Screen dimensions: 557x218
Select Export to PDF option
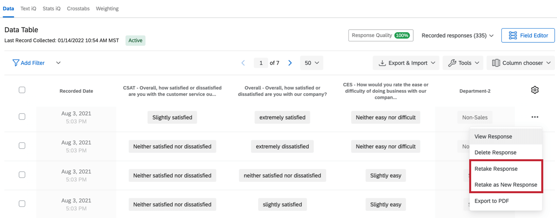tap(491, 201)
